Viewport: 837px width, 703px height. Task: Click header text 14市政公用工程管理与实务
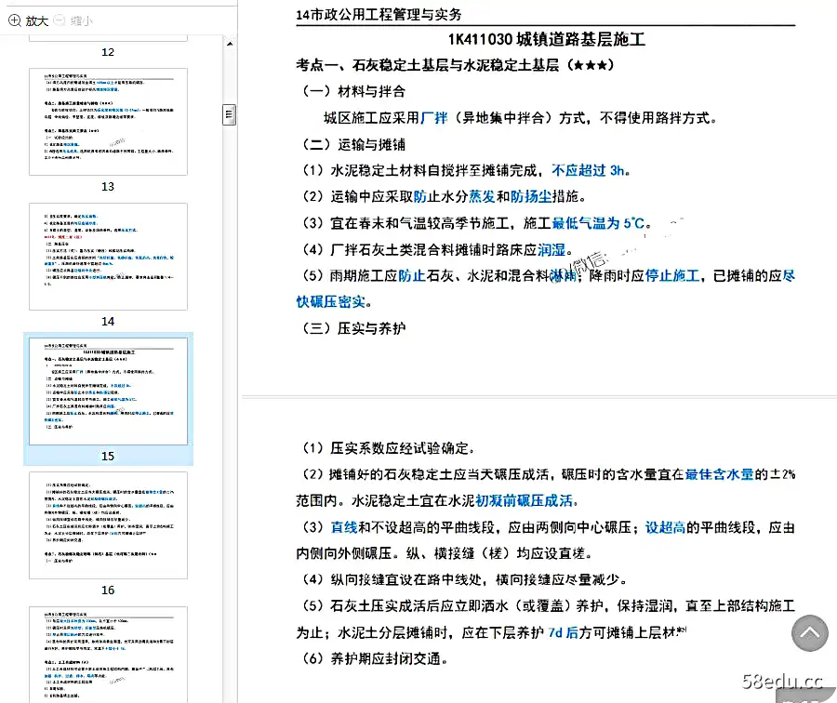(x=379, y=14)
